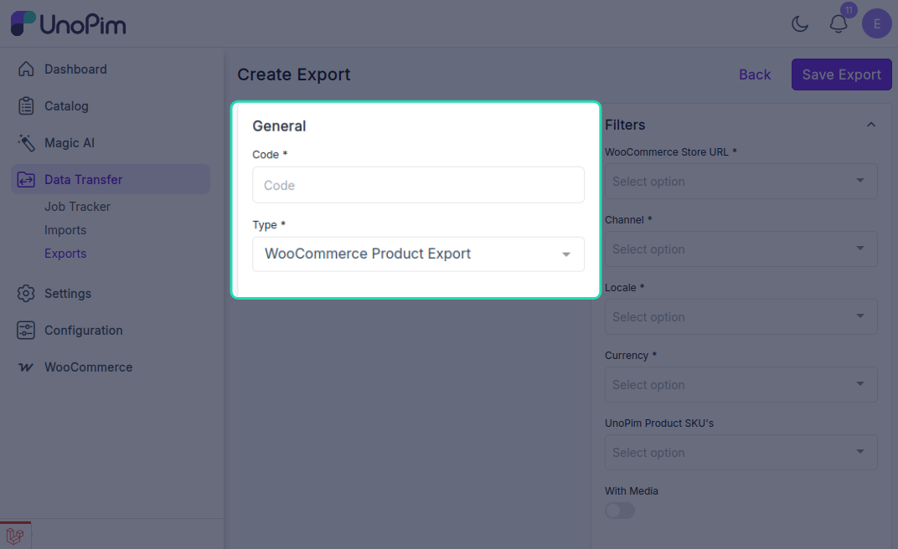Enable the With Media switch

(620, 511)
